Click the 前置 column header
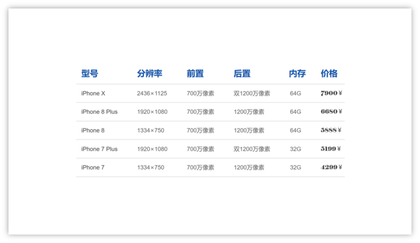 195,74
